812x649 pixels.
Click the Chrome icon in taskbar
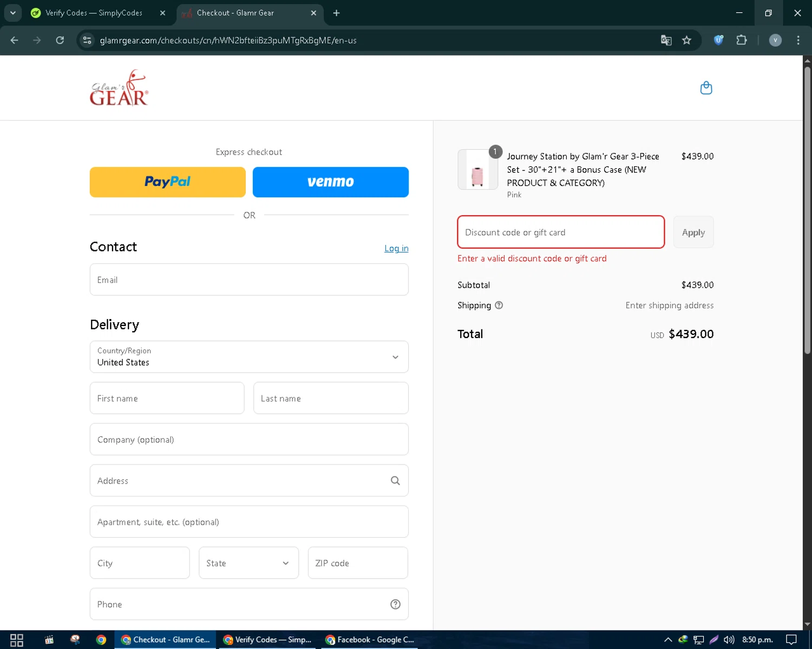pyautogui.click(x=101, y=640)
